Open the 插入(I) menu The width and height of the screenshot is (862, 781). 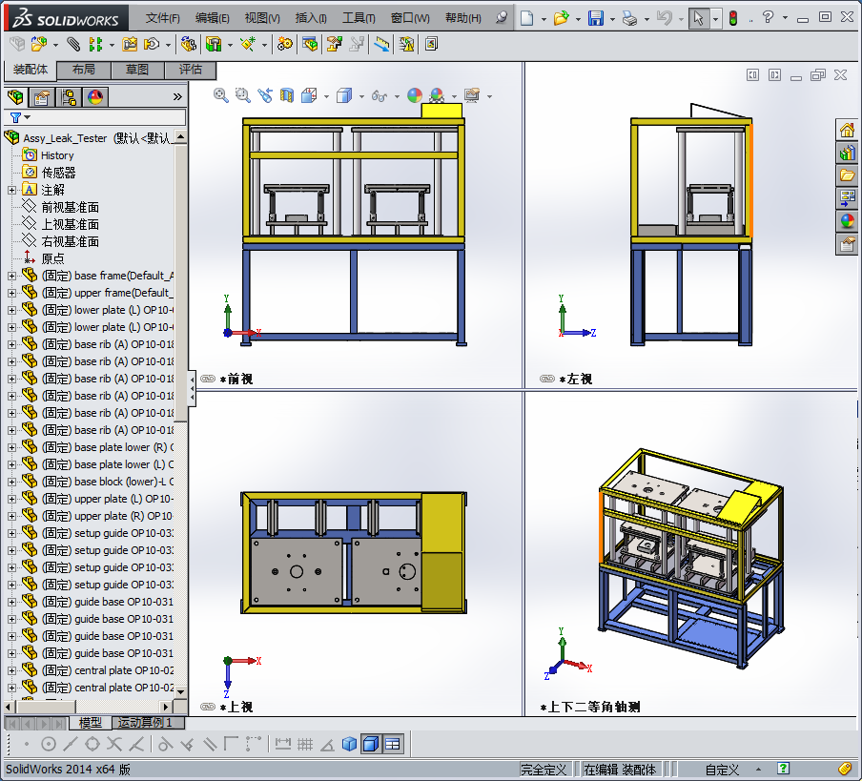[311, 18]
